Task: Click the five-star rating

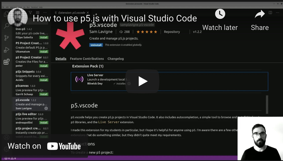Action: click(147, 32)
